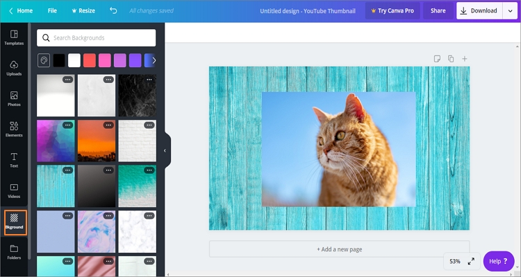Click the All changes saved status text
The width and height of the screenshot is (521, 277).
click(151, 10)
